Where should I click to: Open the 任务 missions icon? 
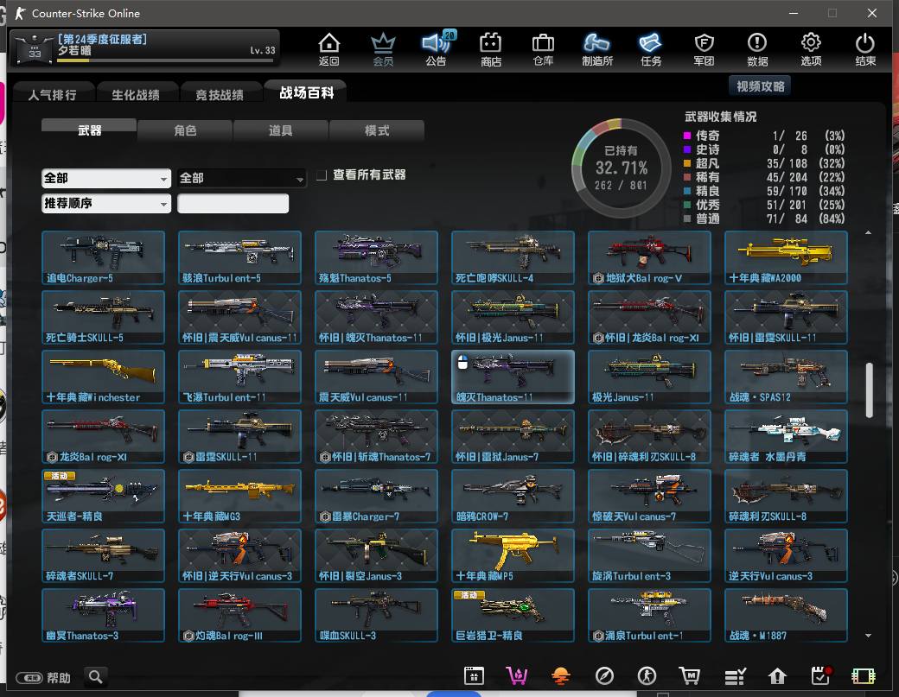tap(651, 48)
